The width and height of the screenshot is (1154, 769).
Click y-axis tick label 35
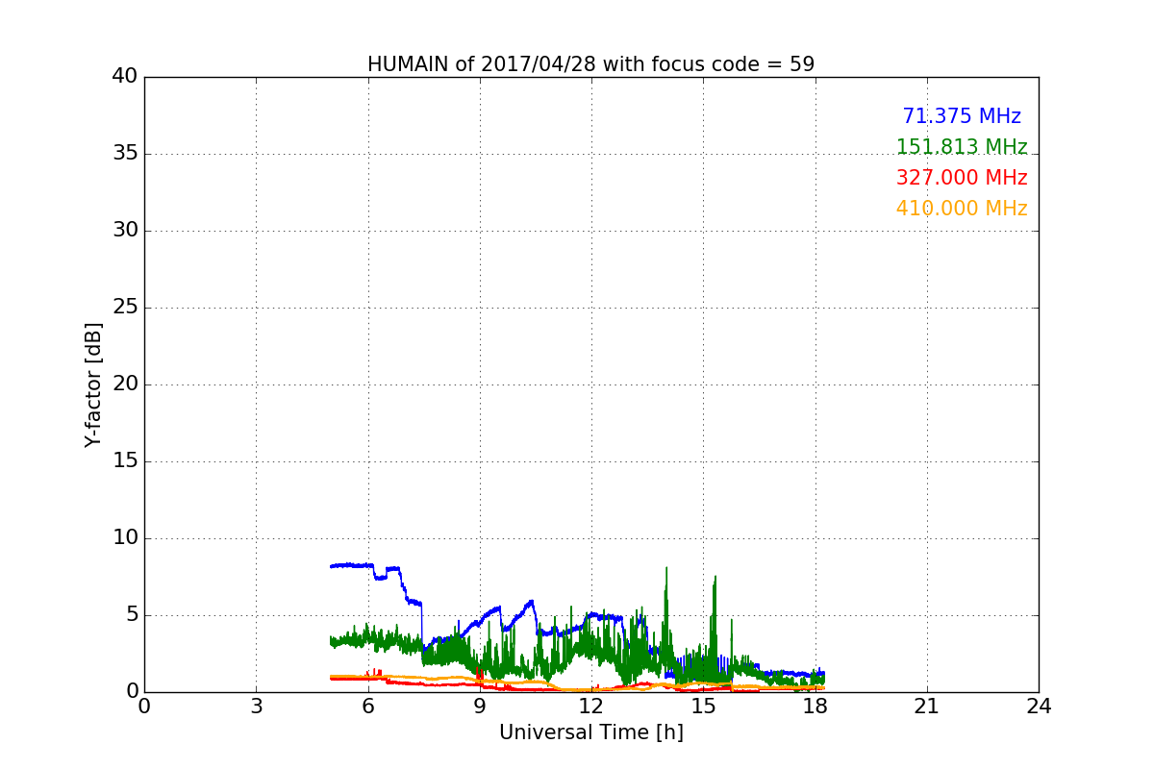(x=125, y=154)
